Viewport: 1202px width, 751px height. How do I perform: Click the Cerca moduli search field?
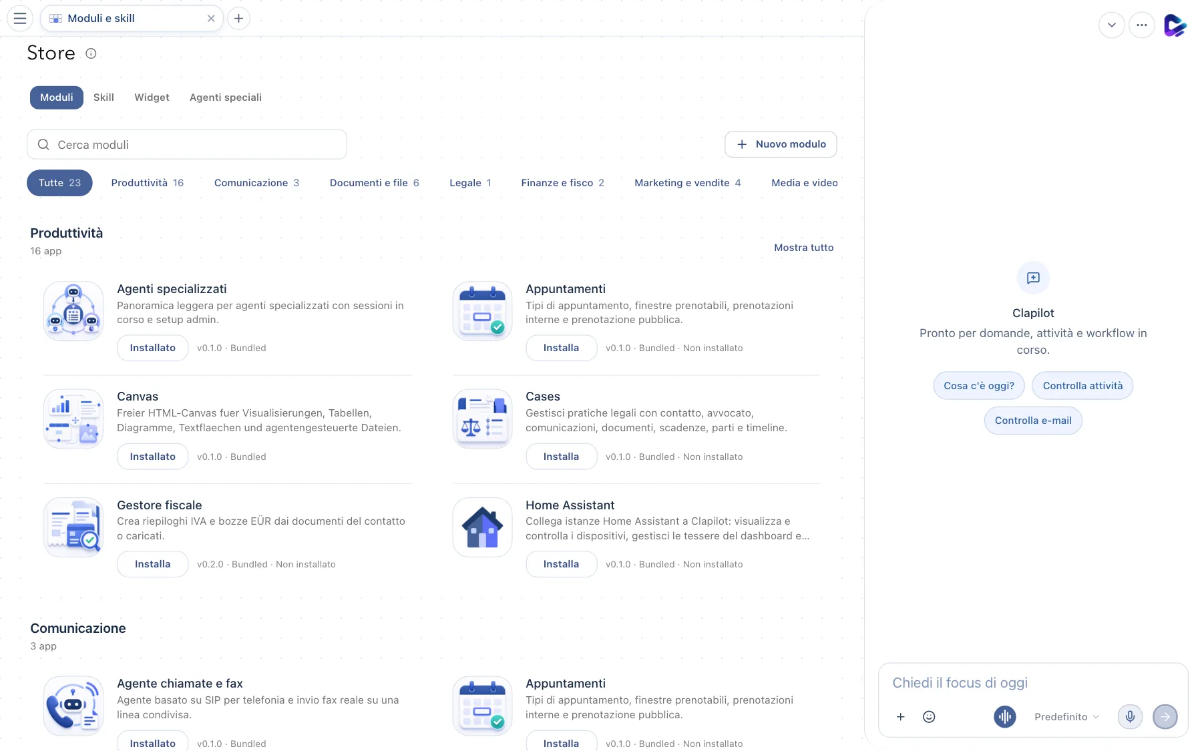click(187, 144)
